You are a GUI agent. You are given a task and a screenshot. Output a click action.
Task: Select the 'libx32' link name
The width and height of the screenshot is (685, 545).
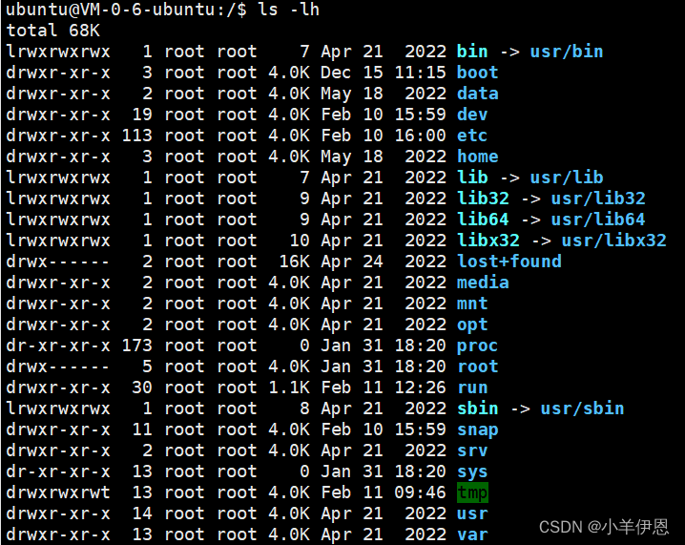click(x=488, y=241)
